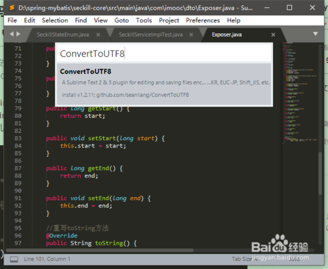Open the View menu
This screenshot has height=269, width=328.
(x=101, y=20)
